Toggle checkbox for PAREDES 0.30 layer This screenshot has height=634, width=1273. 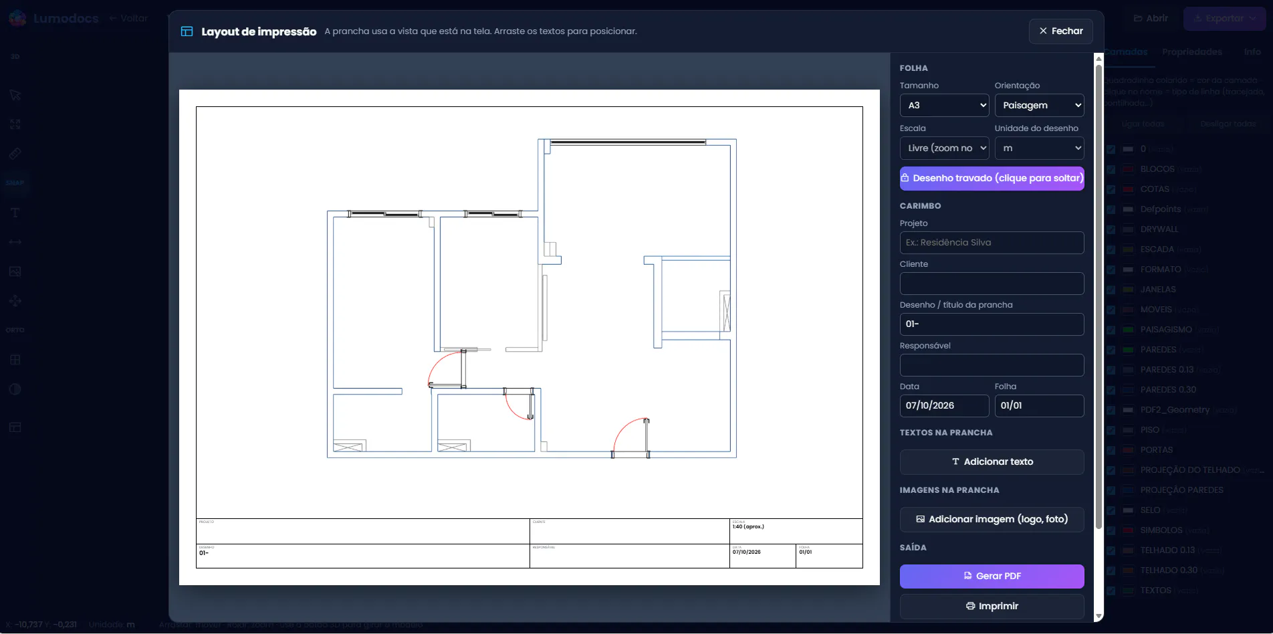click(x=1111, y=390)
